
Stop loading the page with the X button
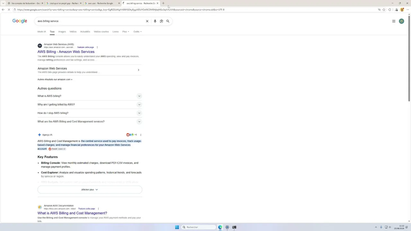pyautogui.click(x=9, y=10)
